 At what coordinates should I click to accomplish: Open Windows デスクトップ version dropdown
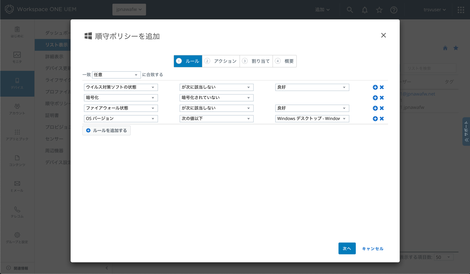click(x=312, y=119)
